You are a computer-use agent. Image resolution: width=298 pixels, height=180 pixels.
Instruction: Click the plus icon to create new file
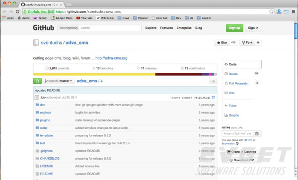101,81
